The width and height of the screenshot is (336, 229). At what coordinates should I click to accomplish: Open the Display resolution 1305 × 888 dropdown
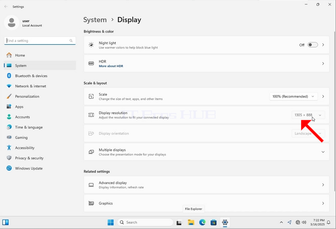[x=308, y=115]
